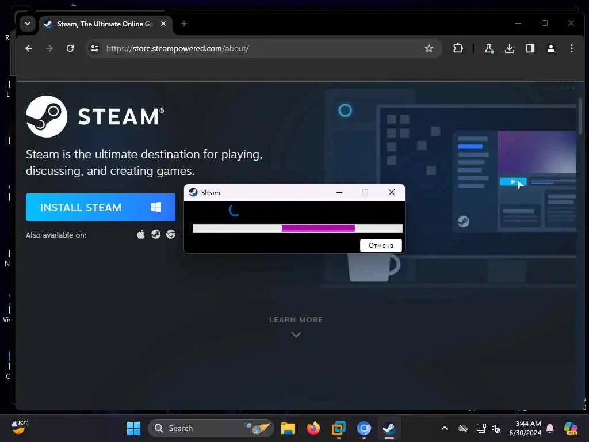Click the SteamOS availability icon
Image resolution: width=589 pixels, height=442 pixels.
[156, 235]
